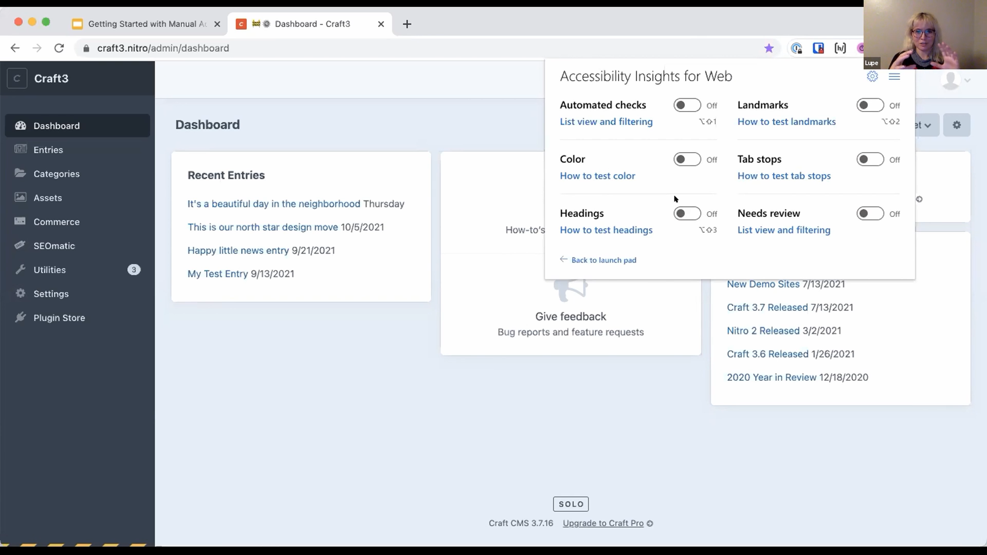Click the Assets image icon
The image size is (987, 555).
click(21, 197)
